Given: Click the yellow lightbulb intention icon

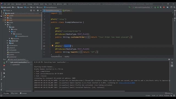Looking at the screenshot, I should (53, 46).
